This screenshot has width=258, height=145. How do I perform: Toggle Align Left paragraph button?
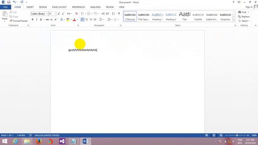82,20
